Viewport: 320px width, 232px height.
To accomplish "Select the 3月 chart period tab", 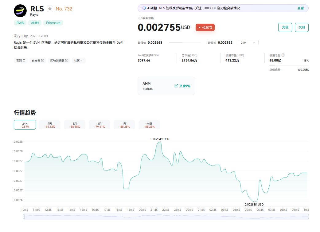I will click(x=75, y=125).
